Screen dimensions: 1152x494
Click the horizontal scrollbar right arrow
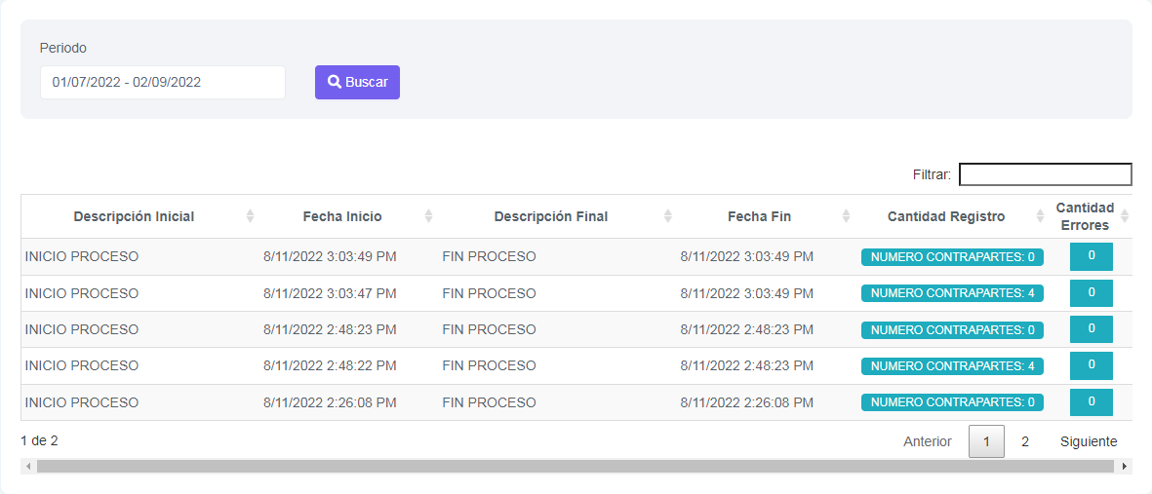1126,467
